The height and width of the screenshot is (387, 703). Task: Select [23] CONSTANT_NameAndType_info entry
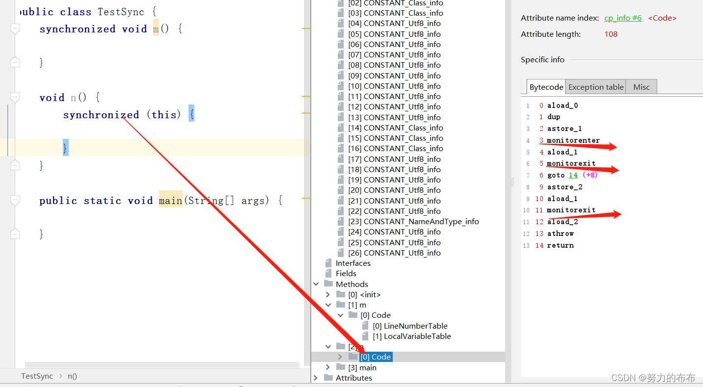pos(413,221)
